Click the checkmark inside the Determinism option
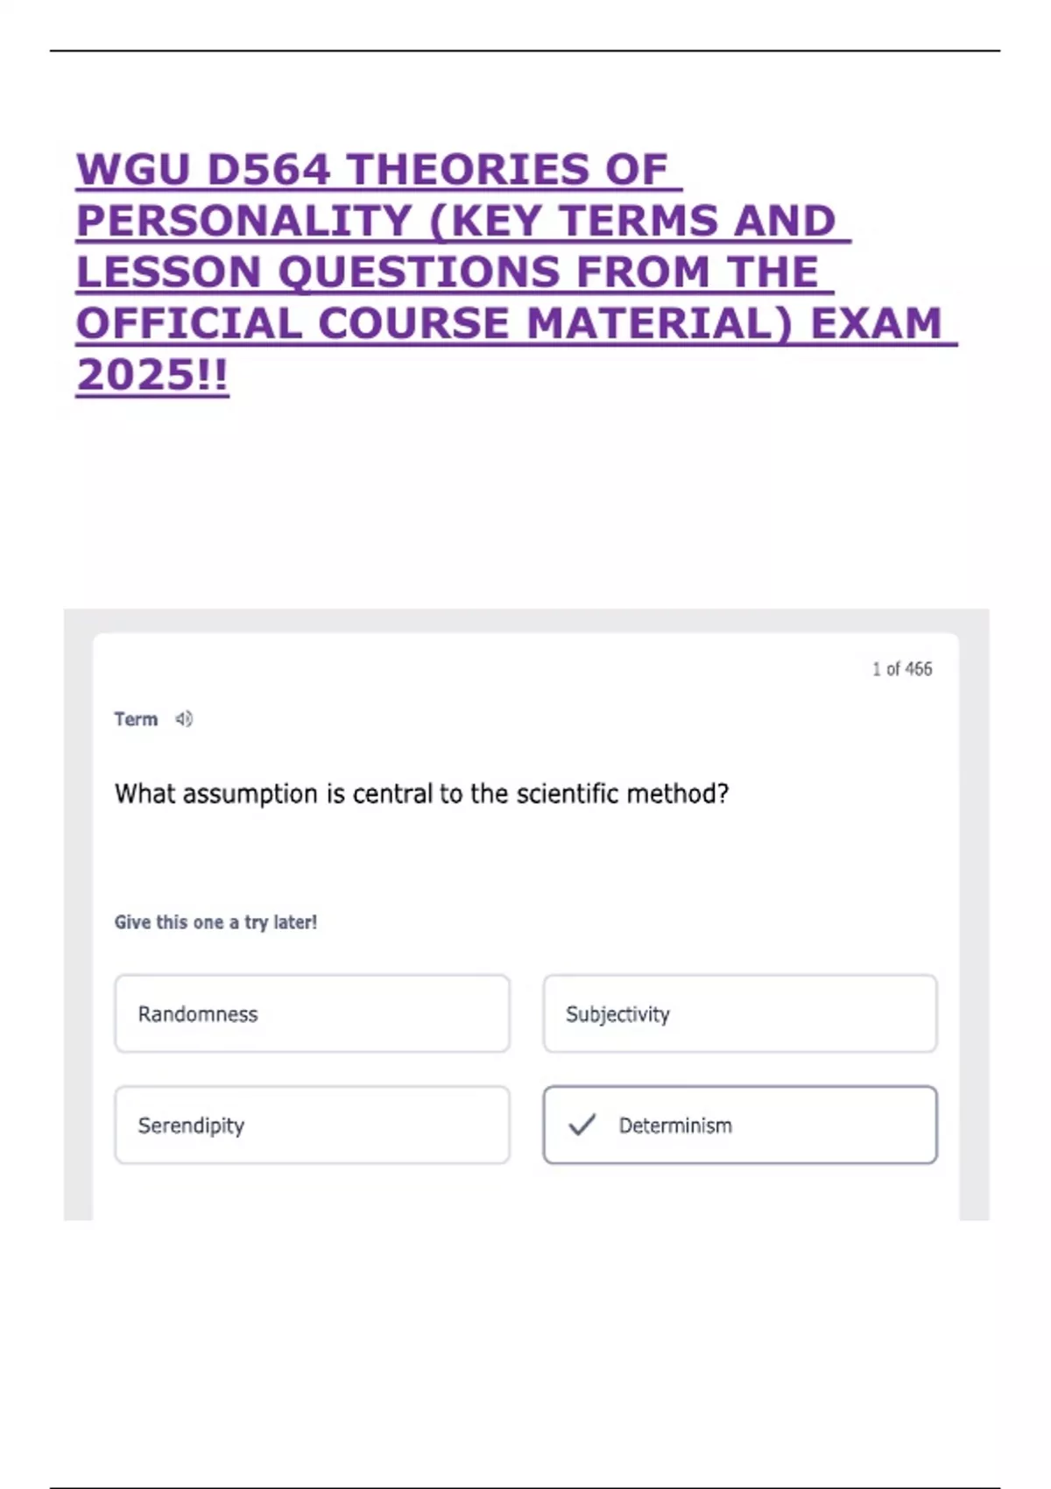The image size is (1051, 1489). click(x=581, y=1126)
